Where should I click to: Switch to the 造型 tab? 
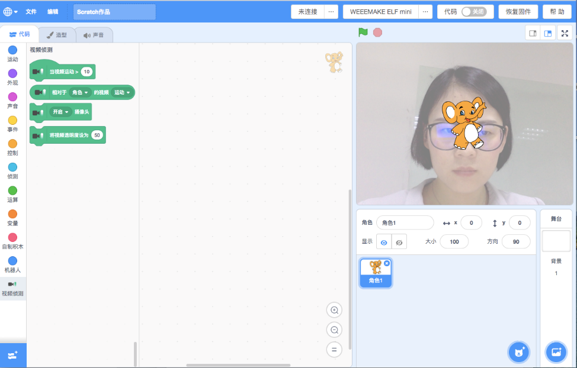click(x=57, y=35)
